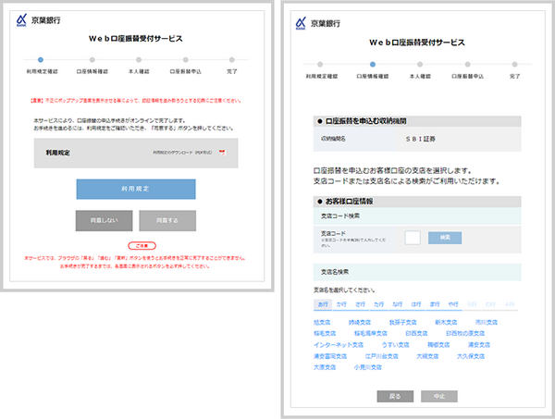Select the か行 tab

tap(341, 304)
